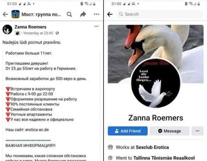Screen dimensions: 207x161
Task: Open Zanna Roemers author name link
Action: [x=30, y=27]
